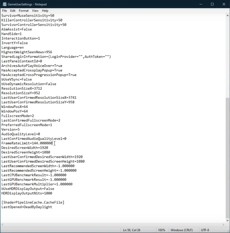Screen dimensions: 230x233
Task: Click the PreferredFullscreenMode=1 line
Action: point(27,125)
